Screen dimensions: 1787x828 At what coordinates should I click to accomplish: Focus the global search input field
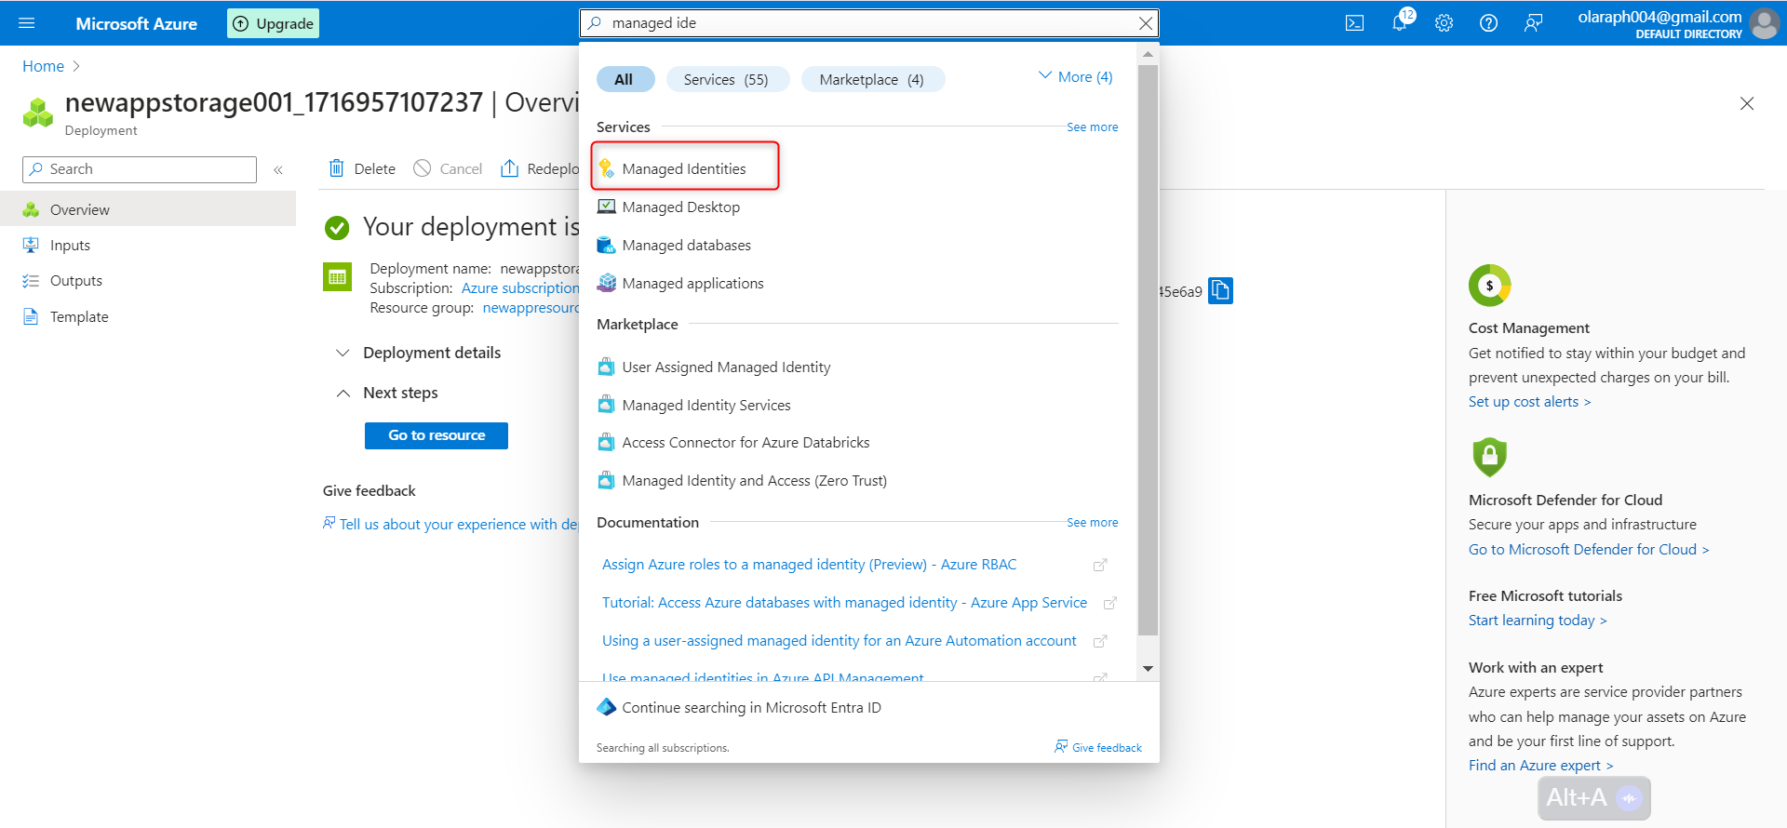869,23
